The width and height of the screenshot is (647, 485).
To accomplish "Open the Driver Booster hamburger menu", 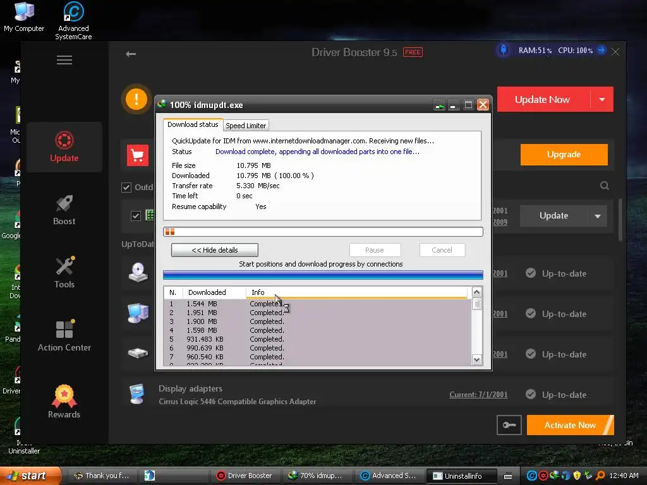I will point(64,60).
